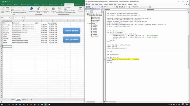Run macro with VBA play icon

pyautogui.click(x=110, y=7)
